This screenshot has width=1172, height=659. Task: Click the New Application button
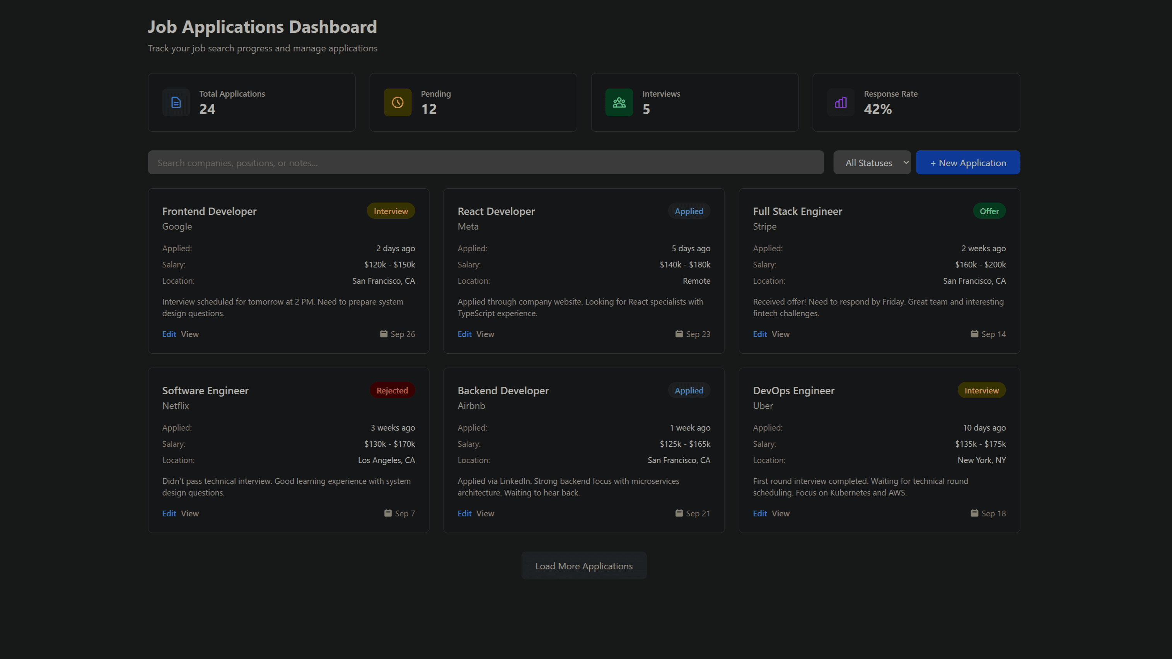coord(968,162)
